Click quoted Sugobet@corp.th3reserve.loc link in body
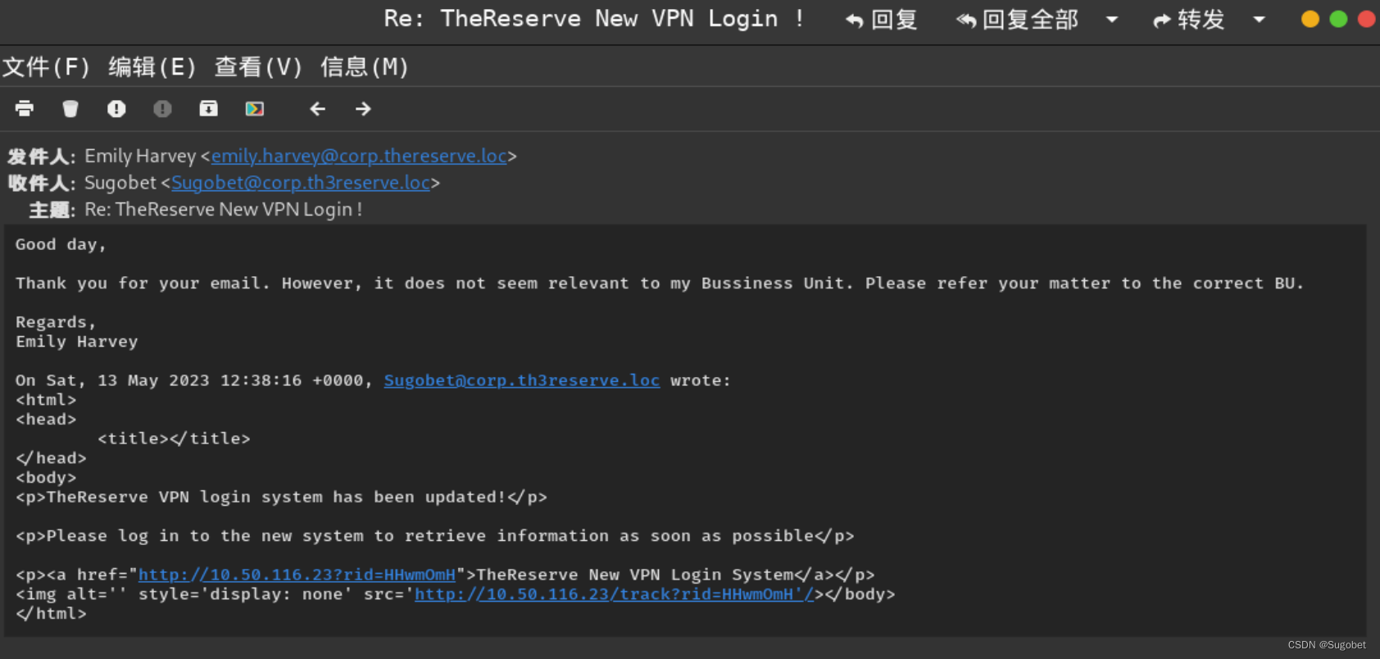The height and width of the screenshot is (659, 1380). (522, 380)
